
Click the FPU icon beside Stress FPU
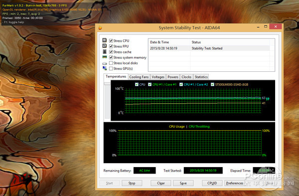pyautogui.click(x=105, y=46)
